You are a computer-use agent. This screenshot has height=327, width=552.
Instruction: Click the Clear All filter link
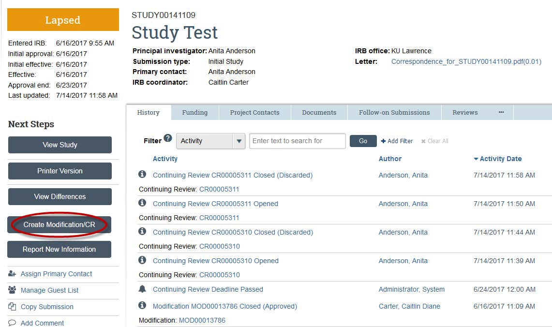pyautogui.click(x=435, y=141)
